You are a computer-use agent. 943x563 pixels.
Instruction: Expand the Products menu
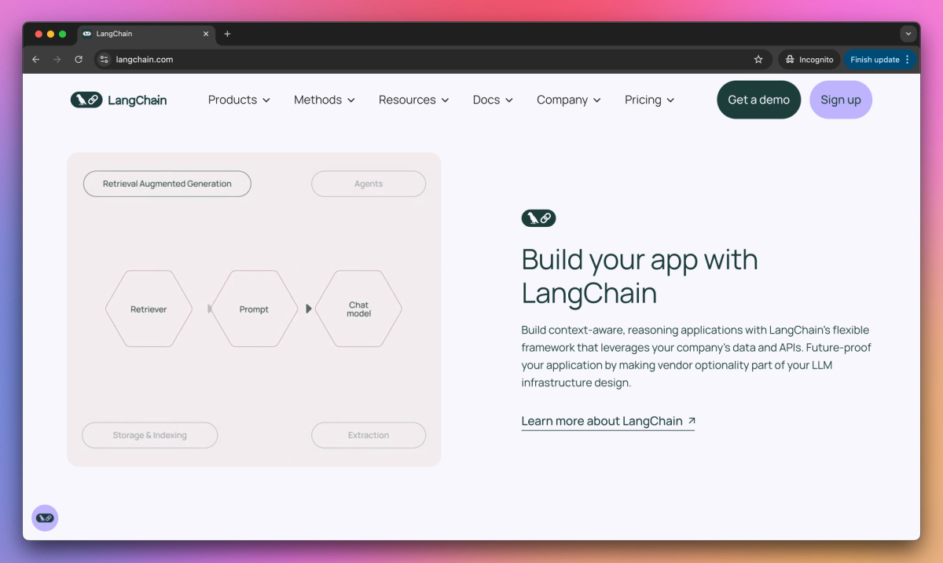tap(239, 100)
